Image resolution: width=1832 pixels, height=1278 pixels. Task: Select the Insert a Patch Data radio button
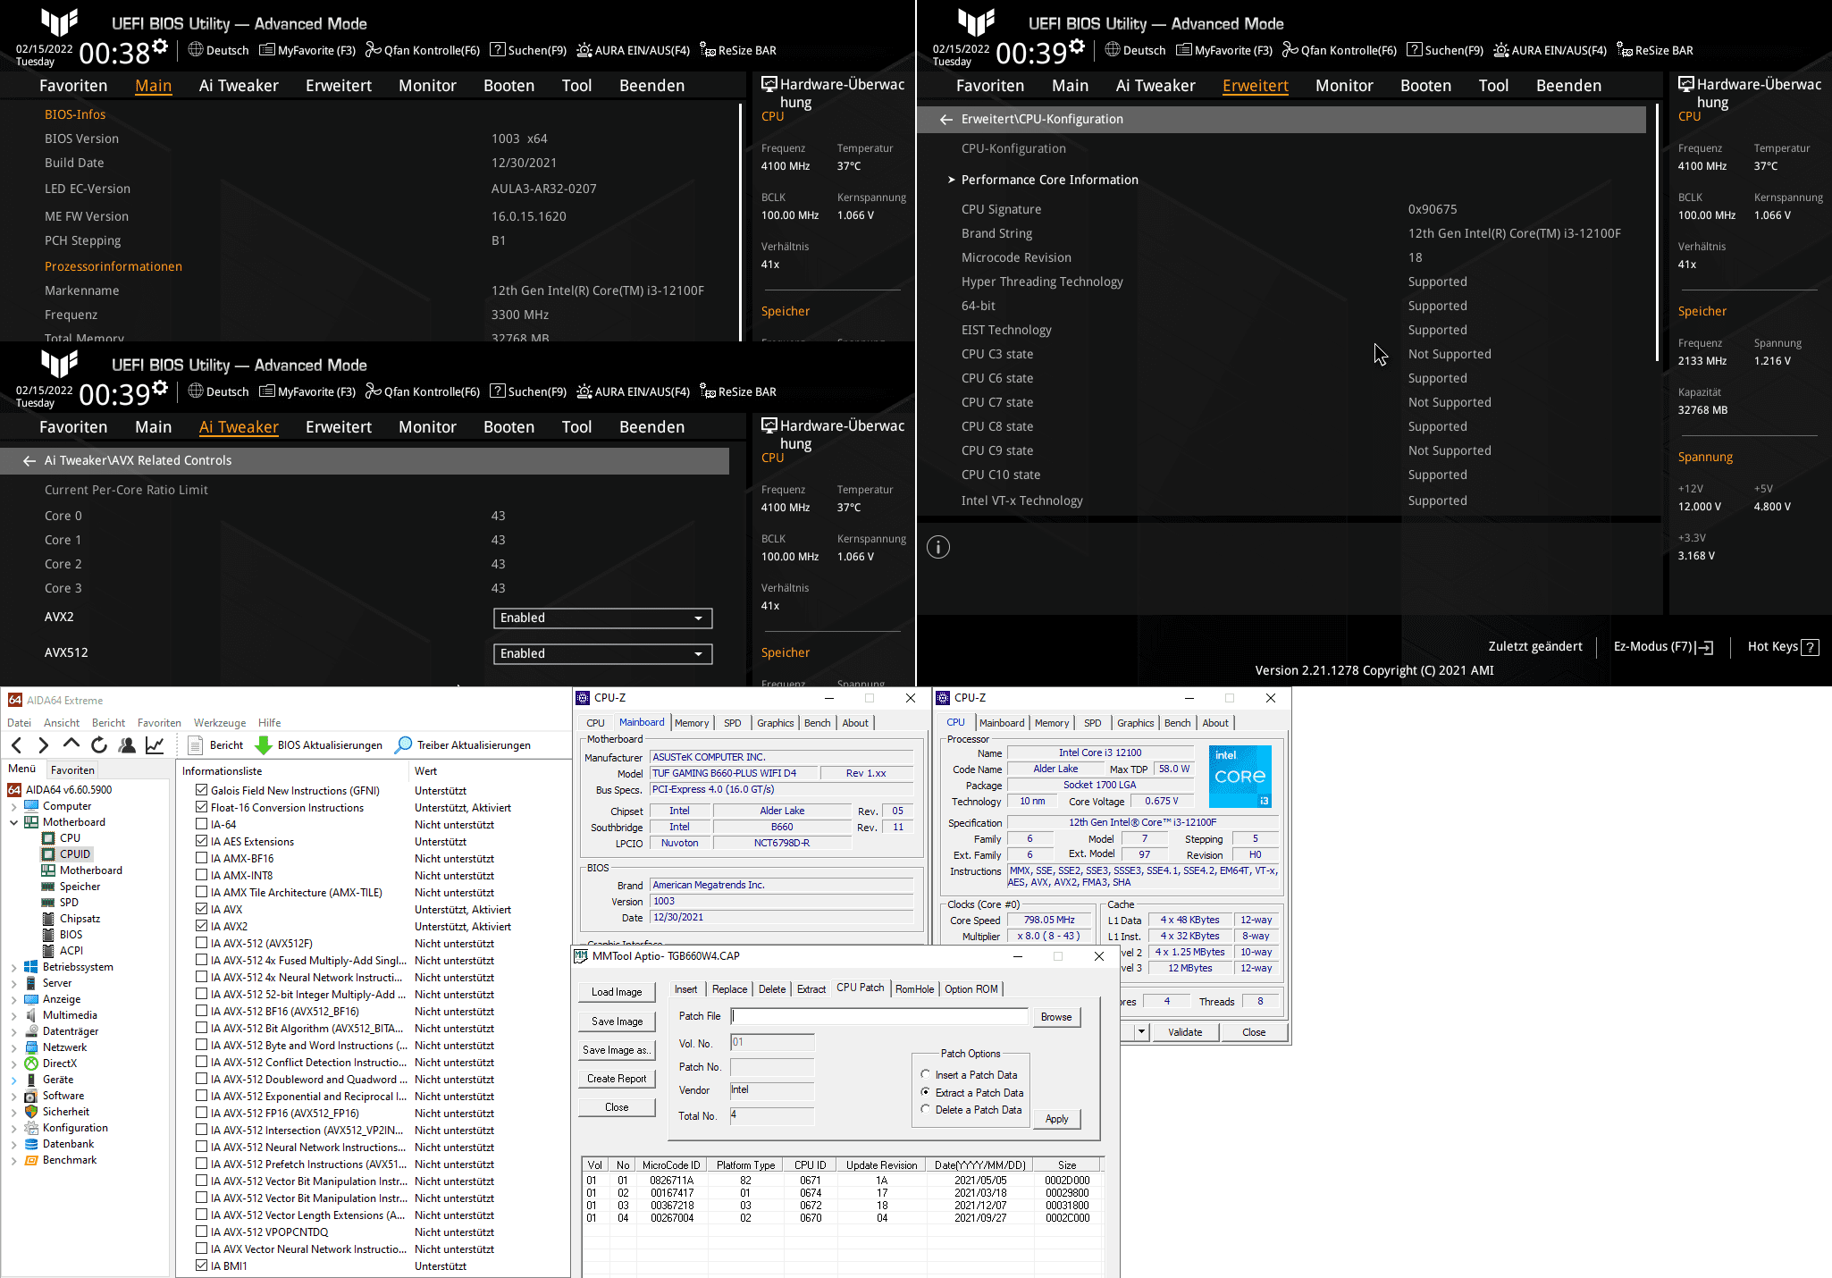(926, 1074)
